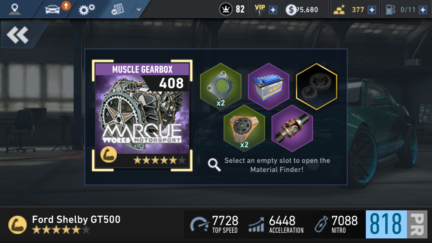
Task: Click the crown reputation level 82
Action: 232,9
